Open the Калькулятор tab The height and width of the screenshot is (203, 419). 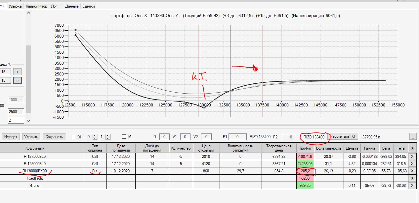pyautogui.click(x=36, y=6)
